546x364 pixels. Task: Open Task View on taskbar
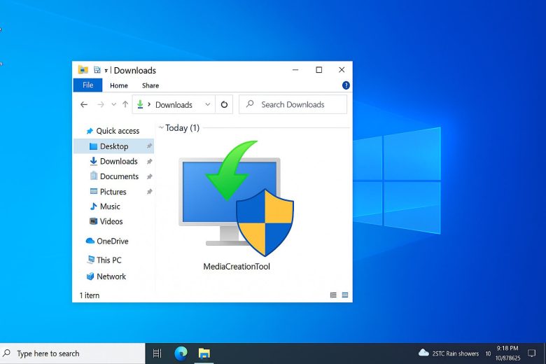point(157,353)
